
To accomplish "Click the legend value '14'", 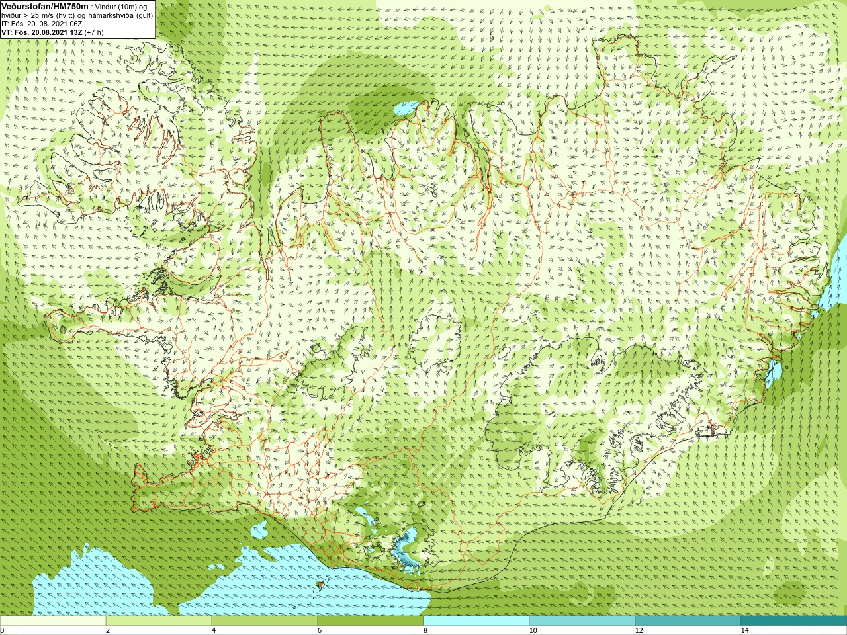I will click(744, 630).
